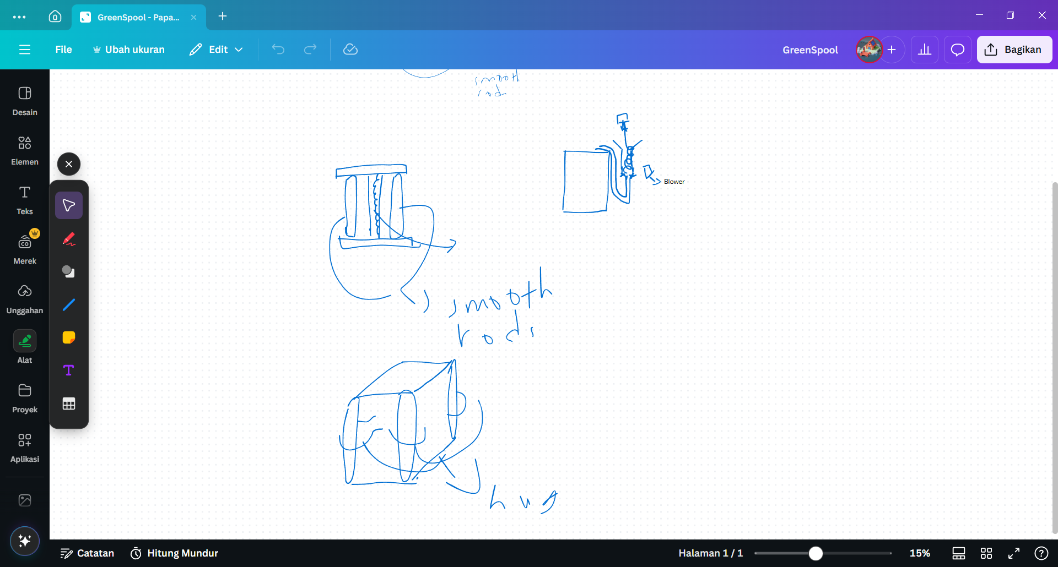1058x567 pixels.
Task: Open the Elemen sidebar tab
Action: 25,150
